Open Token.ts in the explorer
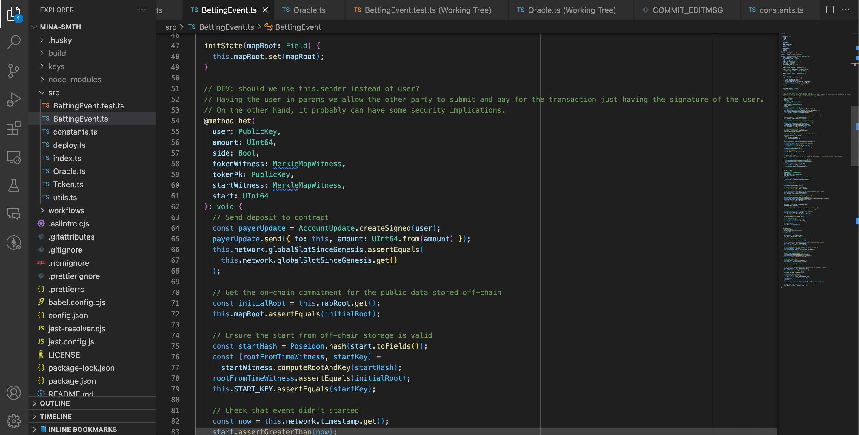 [92, 184]
